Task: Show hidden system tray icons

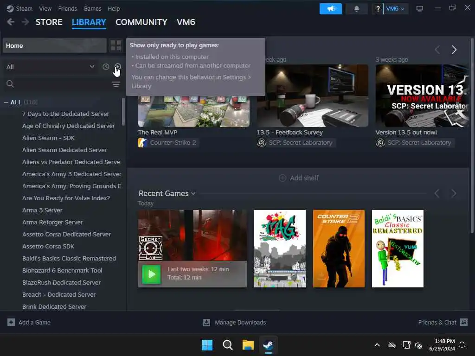Action: [377, 345]
